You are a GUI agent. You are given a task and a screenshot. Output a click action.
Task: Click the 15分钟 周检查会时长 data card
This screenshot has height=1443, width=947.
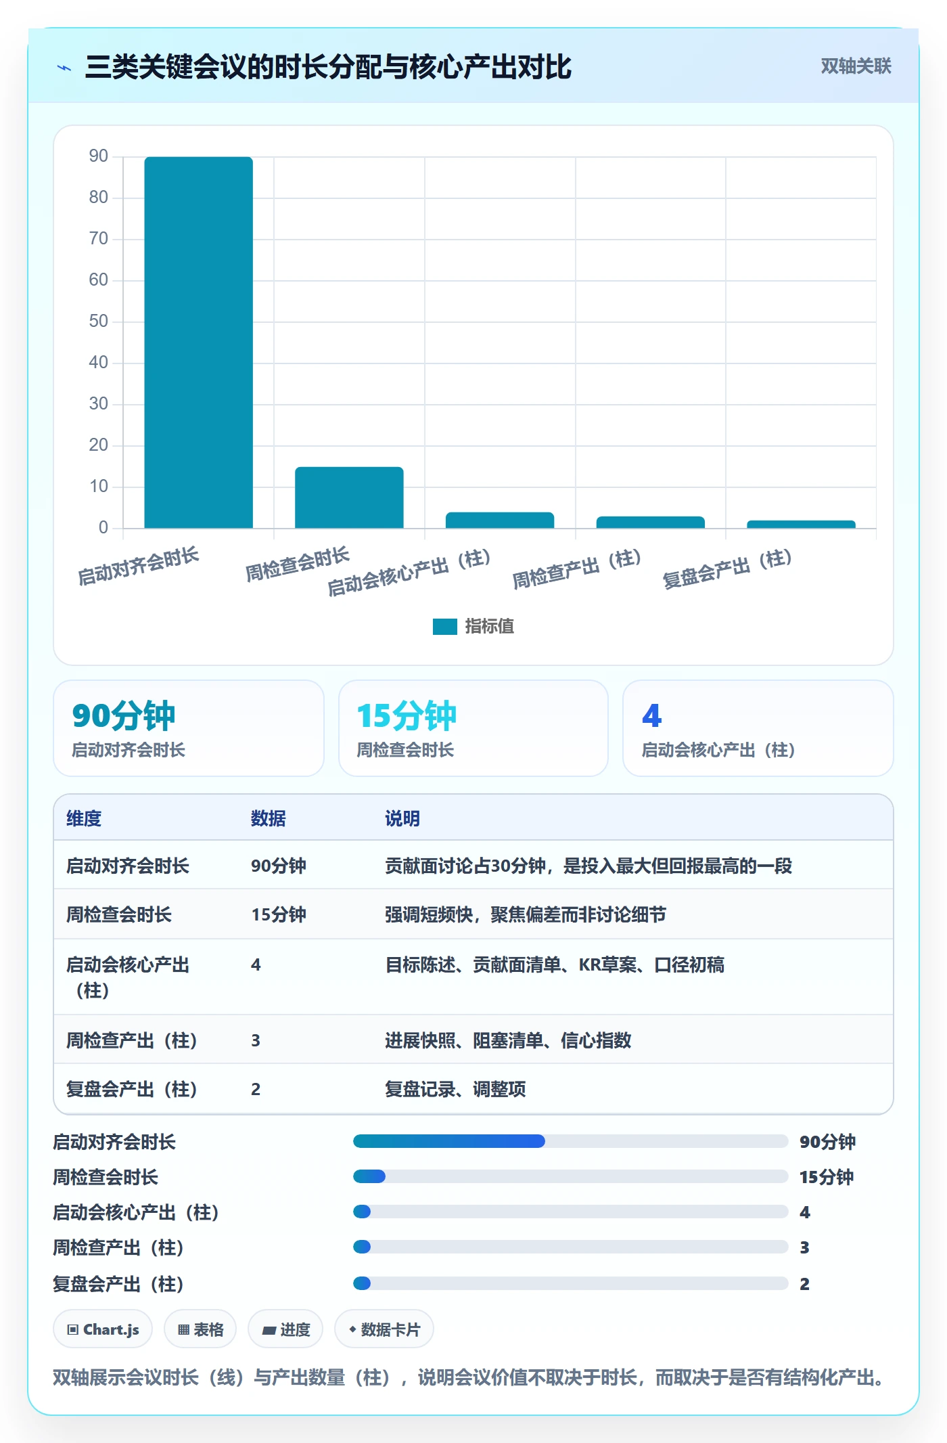[473, 728]
